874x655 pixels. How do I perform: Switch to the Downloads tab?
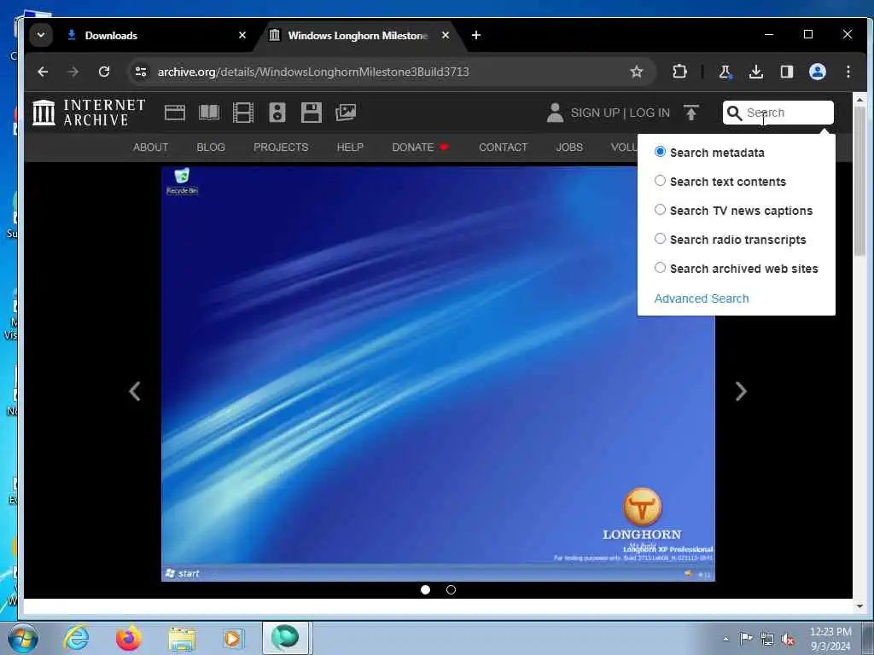click(x=156, y=35)
